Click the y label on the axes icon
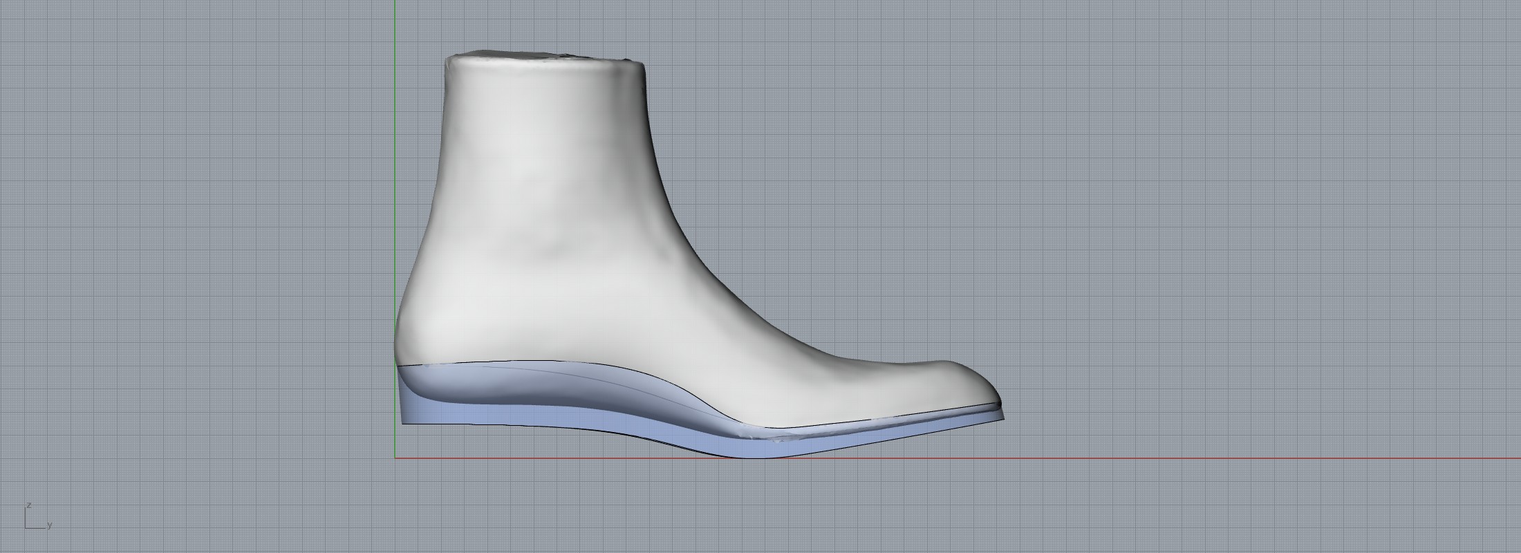 click(x=50, y=525)
